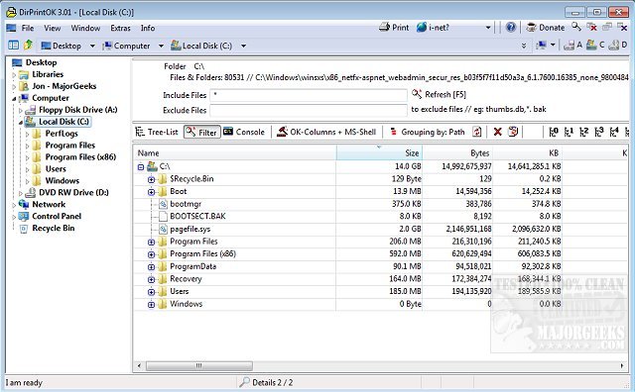Click the scrollbar right arrow
The height and width of the screenshot is (392, 635).
click(622, 365)
